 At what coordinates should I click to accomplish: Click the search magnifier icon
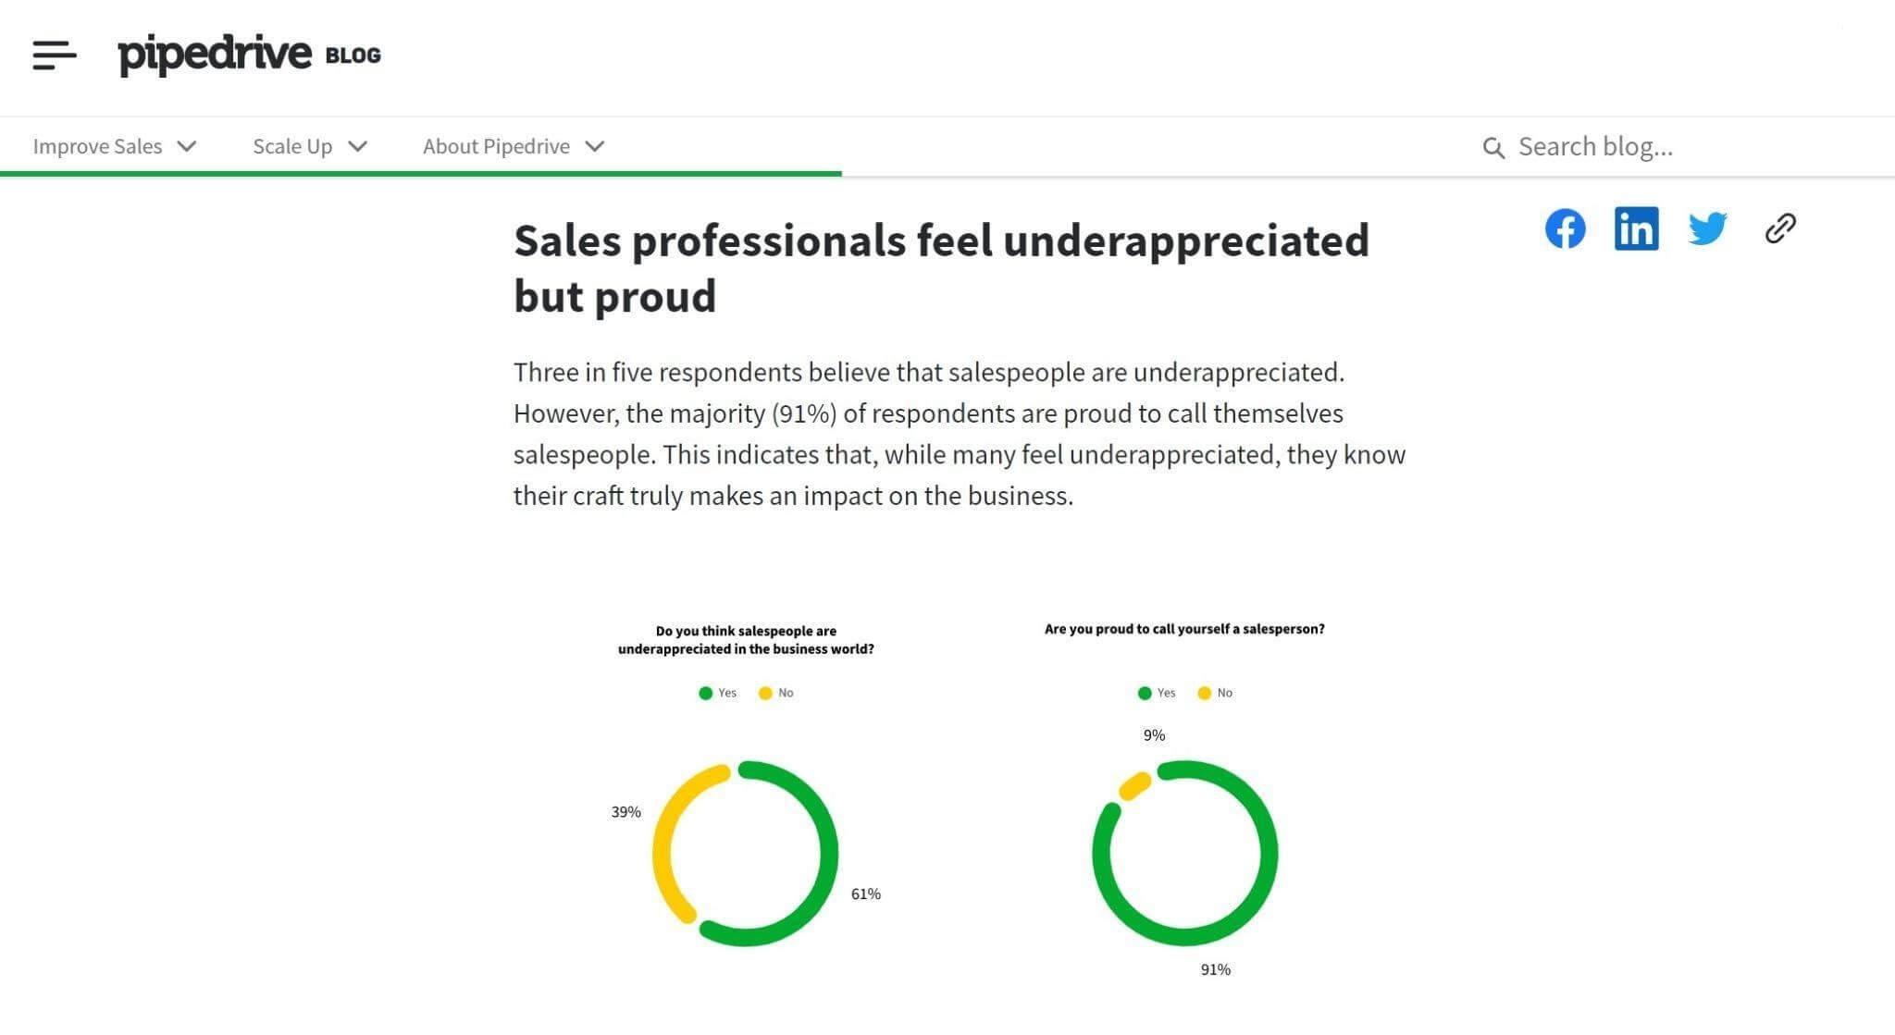(x=1492, y=148)
